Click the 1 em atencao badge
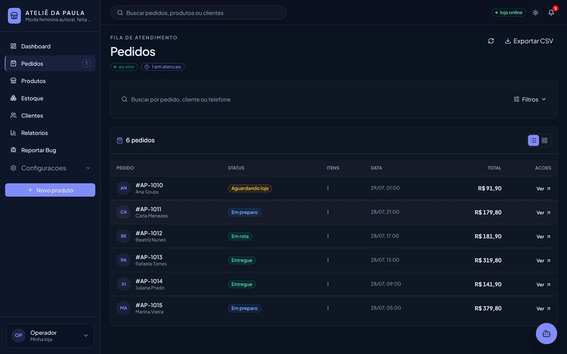 click(163, 67)
